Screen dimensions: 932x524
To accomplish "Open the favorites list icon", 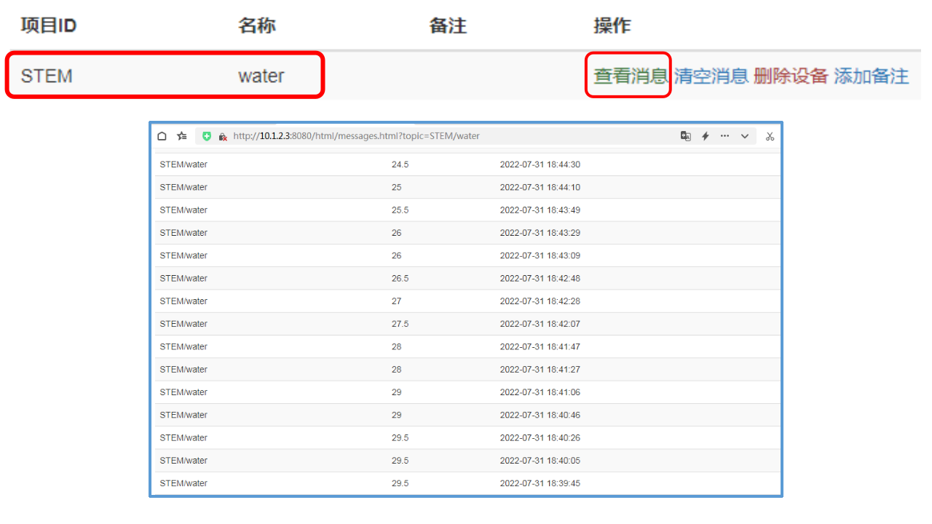I will tap(182, 136).
